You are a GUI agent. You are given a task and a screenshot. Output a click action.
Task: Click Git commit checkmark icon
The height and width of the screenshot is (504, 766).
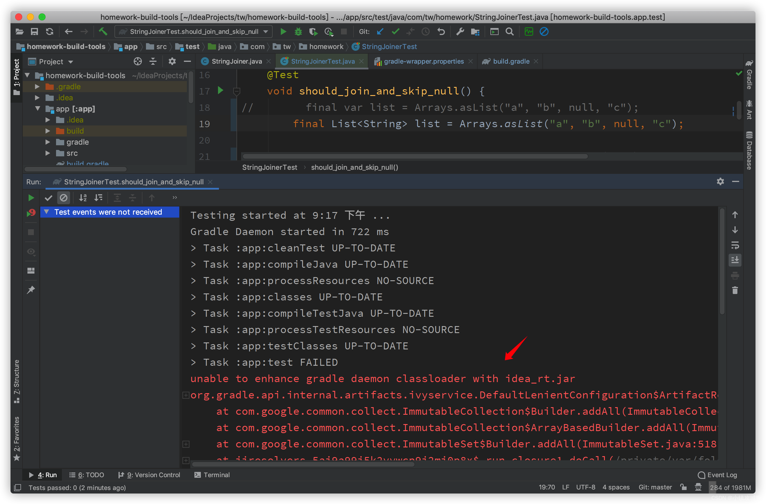pyautogui.click(x=396, y=32)
